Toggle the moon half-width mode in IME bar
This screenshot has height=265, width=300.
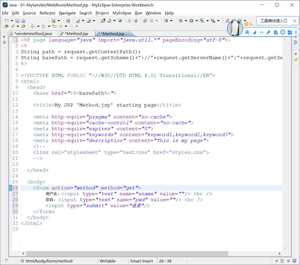click(254, 32)
